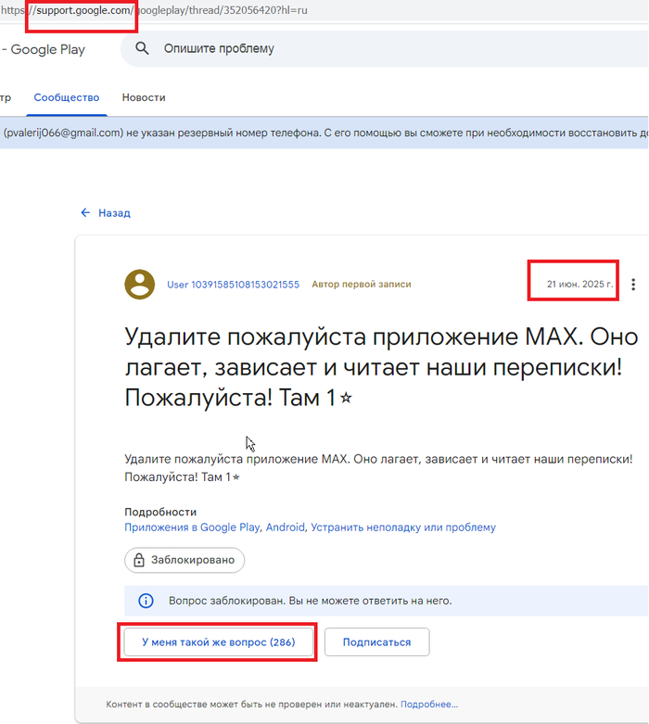Click Вопрос заблокирован notice text
The height and width of the screenshot is (724, 649).
(x=311, y=601)
